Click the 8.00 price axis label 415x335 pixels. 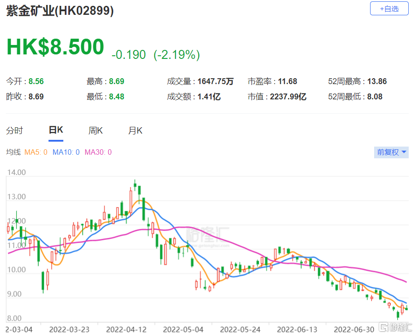(x=14, y=318)
